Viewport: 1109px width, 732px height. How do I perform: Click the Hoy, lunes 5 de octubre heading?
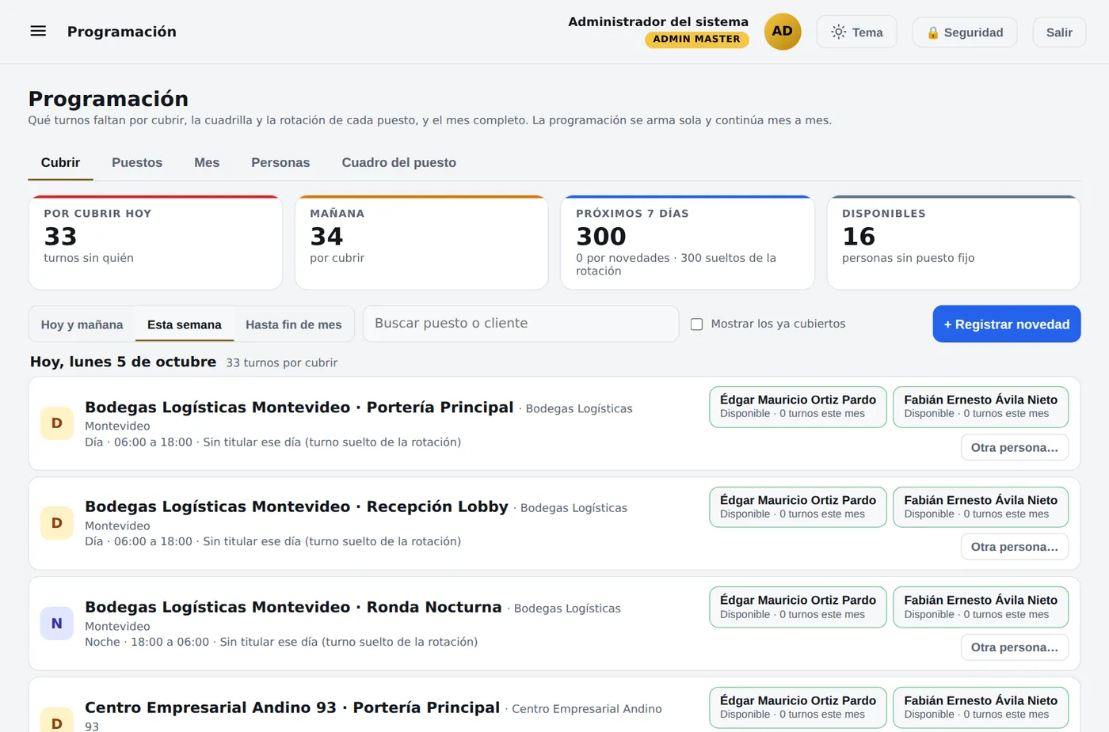coord(123,362)
